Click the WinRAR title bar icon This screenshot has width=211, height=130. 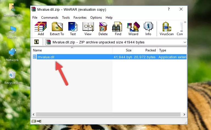[x=34, y=9]
